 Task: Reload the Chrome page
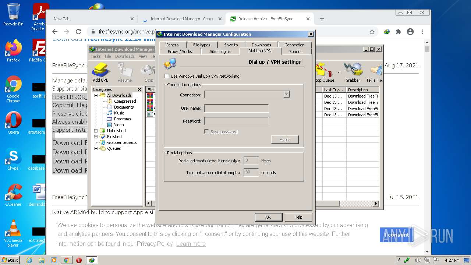coord(78,32)
